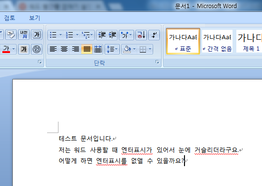Align text right
Image resolution: width=262 pixels, height=186 pixels.
coord(76,49)
